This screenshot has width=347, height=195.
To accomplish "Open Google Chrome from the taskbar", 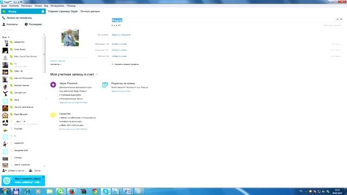I will coord(94,191).
